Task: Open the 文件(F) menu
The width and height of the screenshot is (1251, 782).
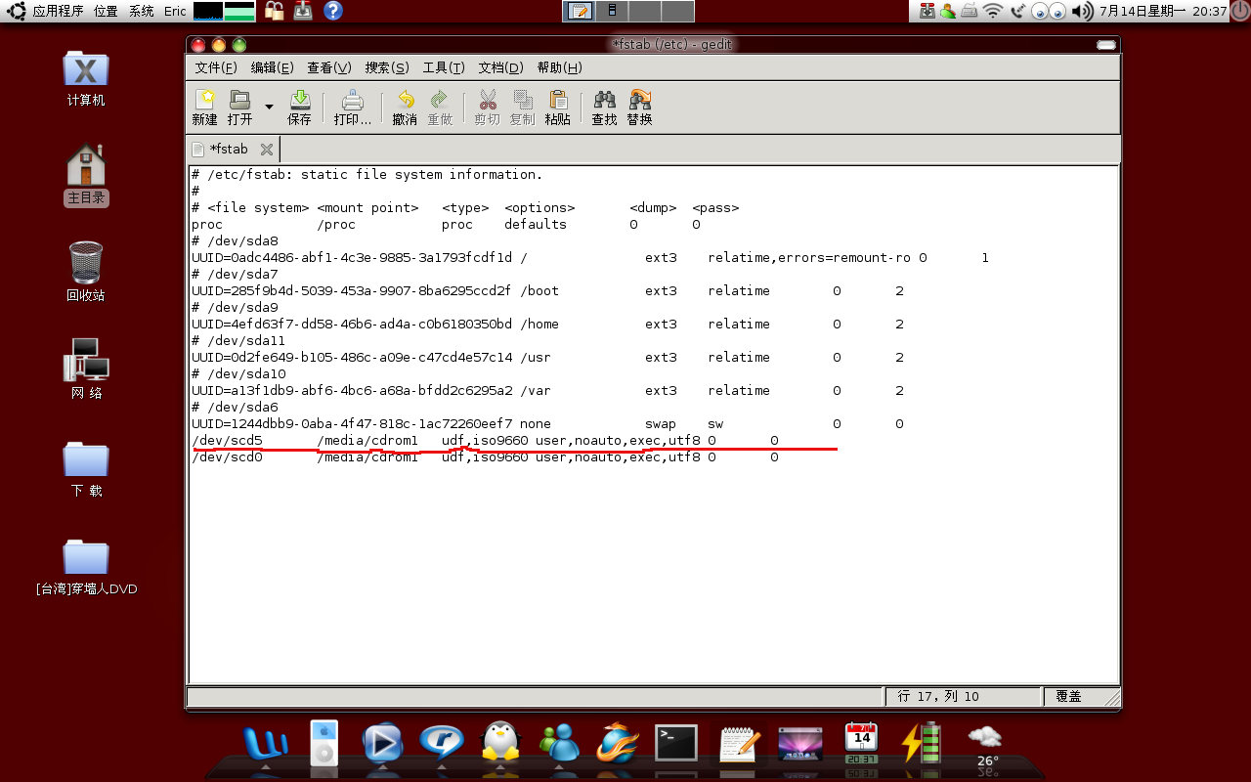Action: point(216,67)
